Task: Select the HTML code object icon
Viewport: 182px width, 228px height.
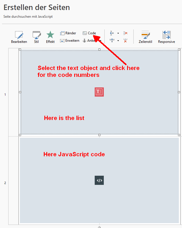Action: 99,180
